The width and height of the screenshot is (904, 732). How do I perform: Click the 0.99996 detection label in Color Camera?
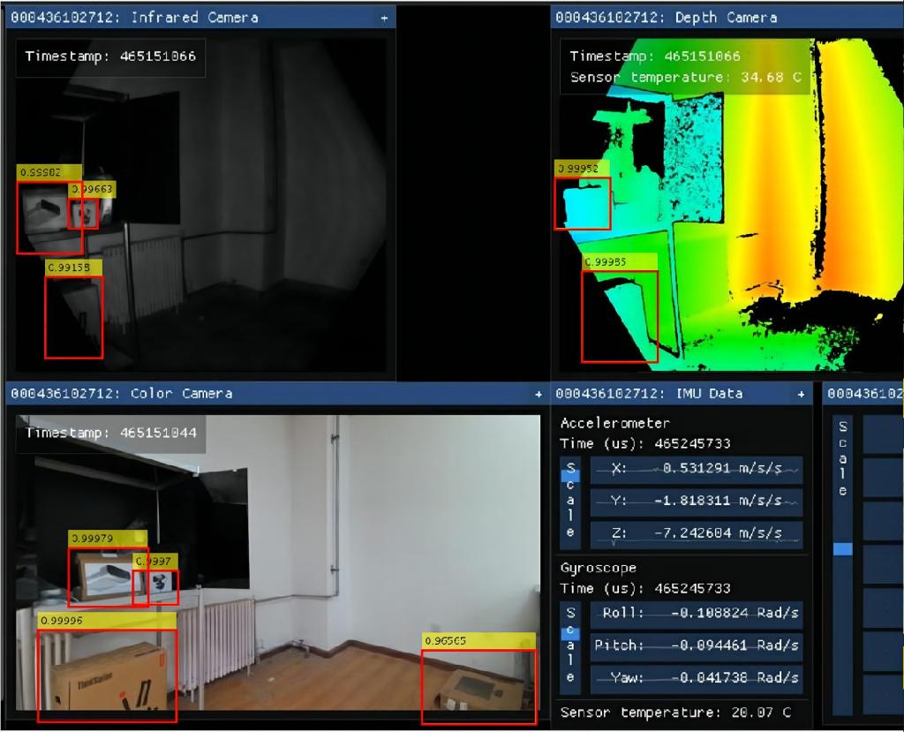106,621
